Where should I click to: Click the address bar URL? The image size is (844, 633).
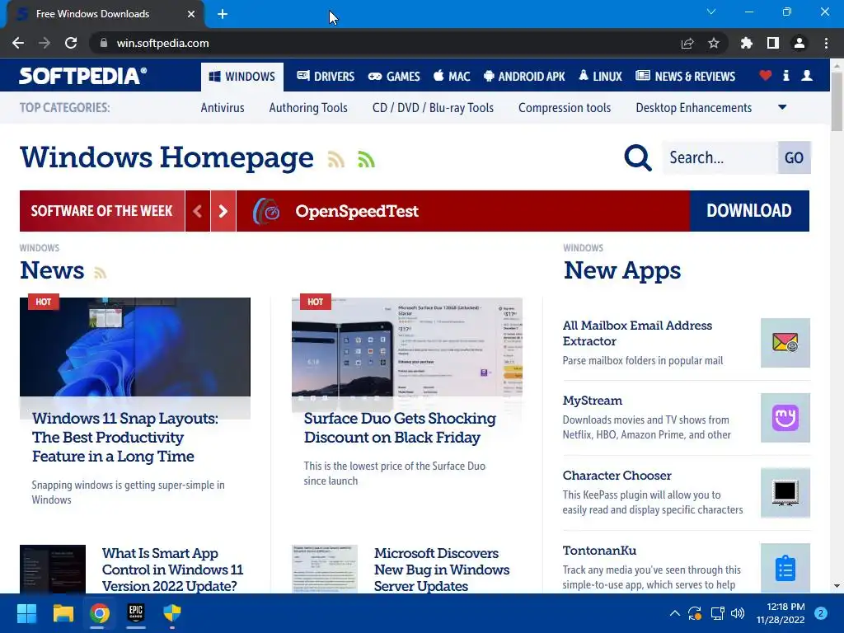[162, 43]
